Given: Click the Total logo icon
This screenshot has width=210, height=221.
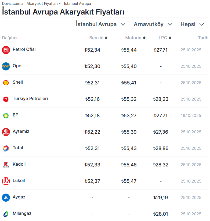Looking at the screenshot, I should coord(6,148).
